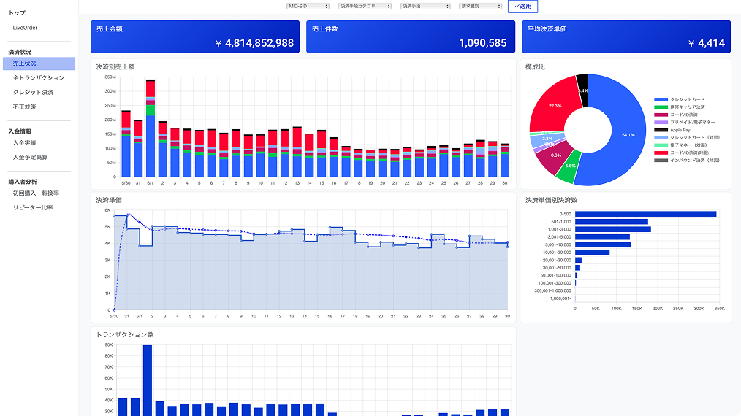Screen dimensions: 741x416
Task: Open 入金実績 under 入金情報
Action: (x=24, y=142)
